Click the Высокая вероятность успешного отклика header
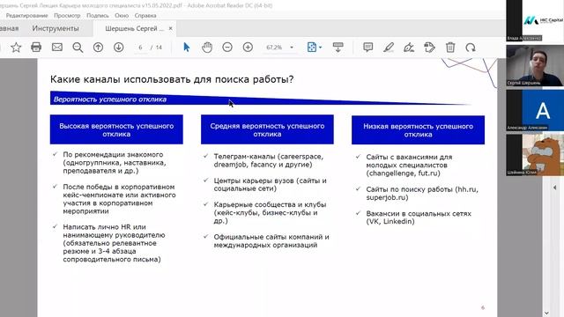Viewport: 564px width, 317px height. pyautogui.click(x=116, y=129)
